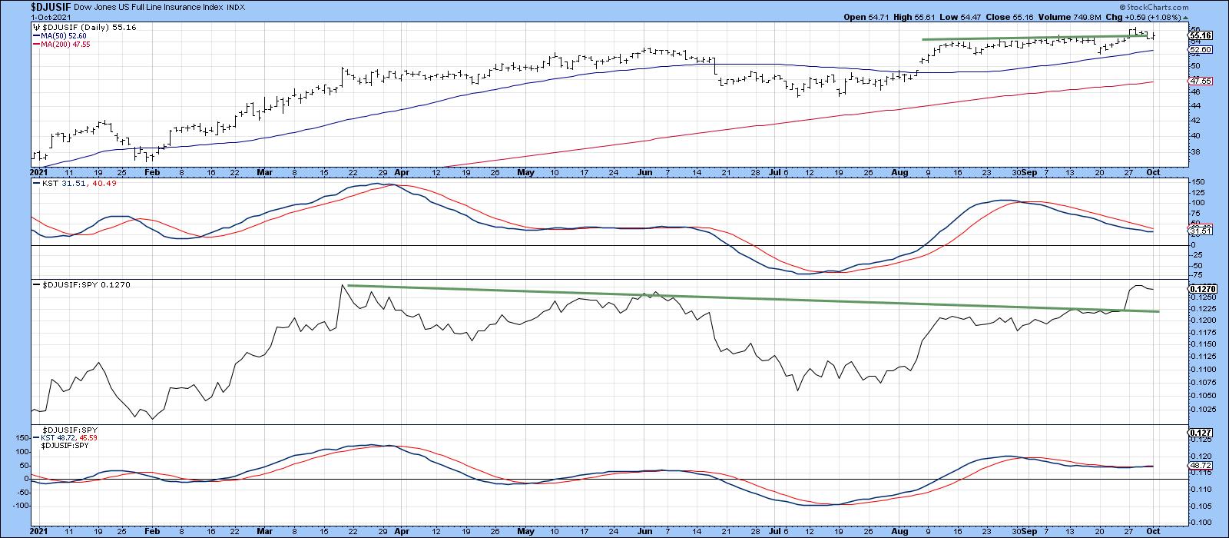The width and height of the screenshot is (1229, 538).
Task: Click the bar-chart icon beside $DJUSIF (Daily)
Action: coord(36,27)
